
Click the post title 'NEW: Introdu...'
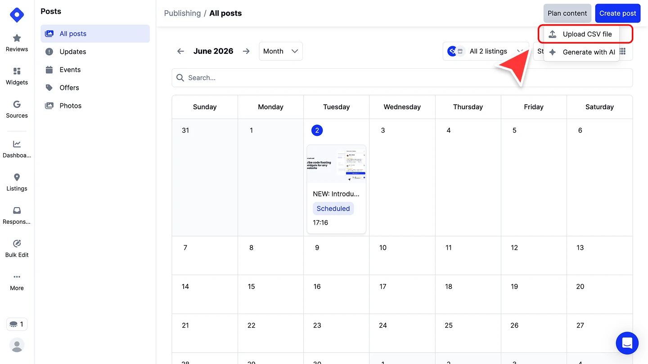click(x=336, y=194)
